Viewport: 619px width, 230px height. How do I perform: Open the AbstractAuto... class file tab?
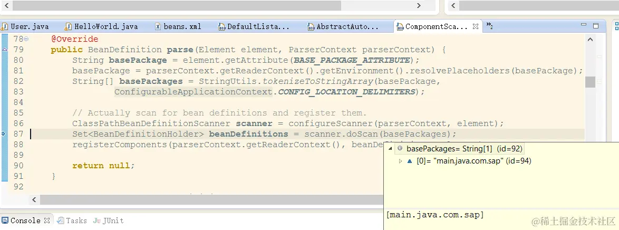(343, 27)
